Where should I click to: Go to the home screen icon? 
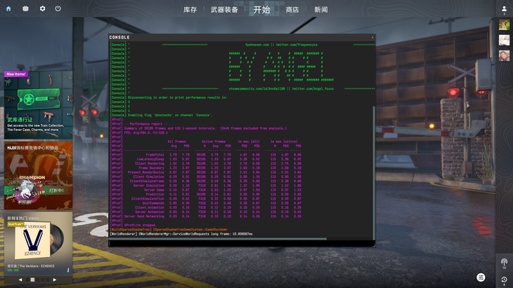tap(8, 9)
